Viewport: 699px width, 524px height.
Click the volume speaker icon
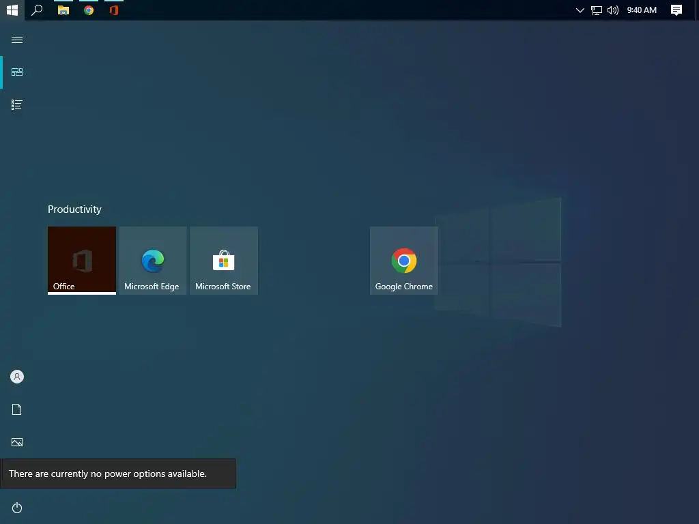coord(613,10)
